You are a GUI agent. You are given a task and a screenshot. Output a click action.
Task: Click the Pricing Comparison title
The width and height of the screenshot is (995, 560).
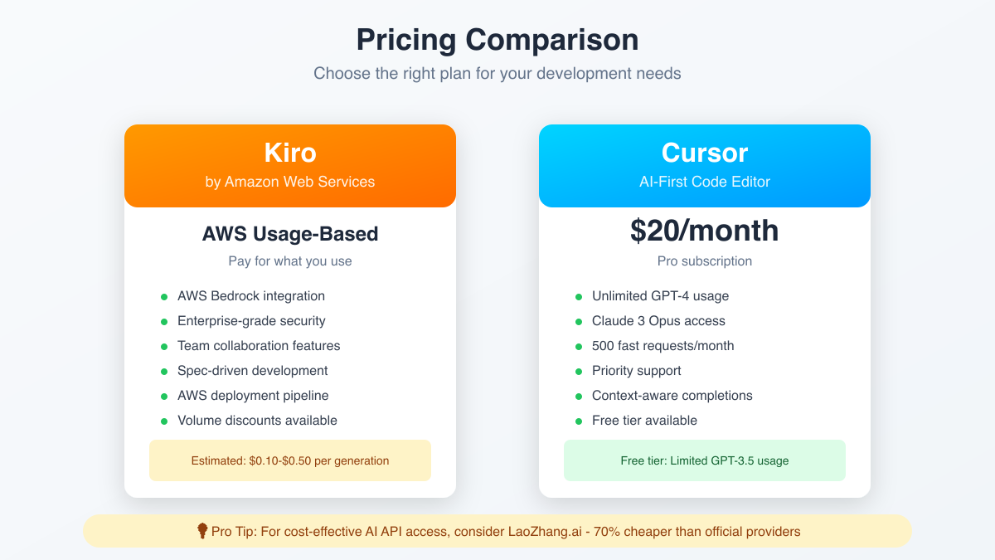pos(498,40)
